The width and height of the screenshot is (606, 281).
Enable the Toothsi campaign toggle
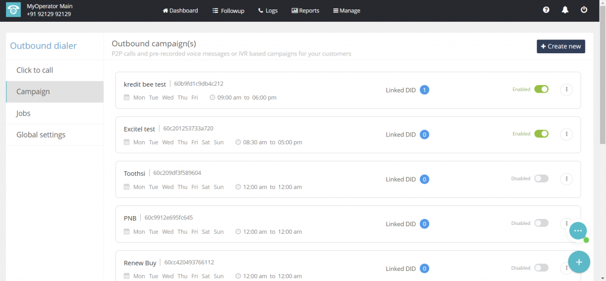click(541, 178)
